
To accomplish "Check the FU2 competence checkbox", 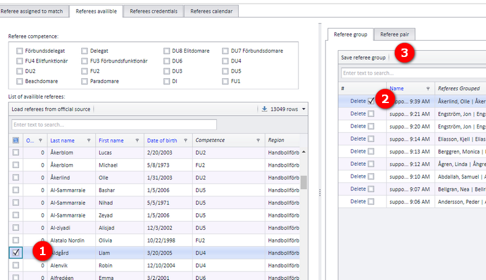I will 84,71.
